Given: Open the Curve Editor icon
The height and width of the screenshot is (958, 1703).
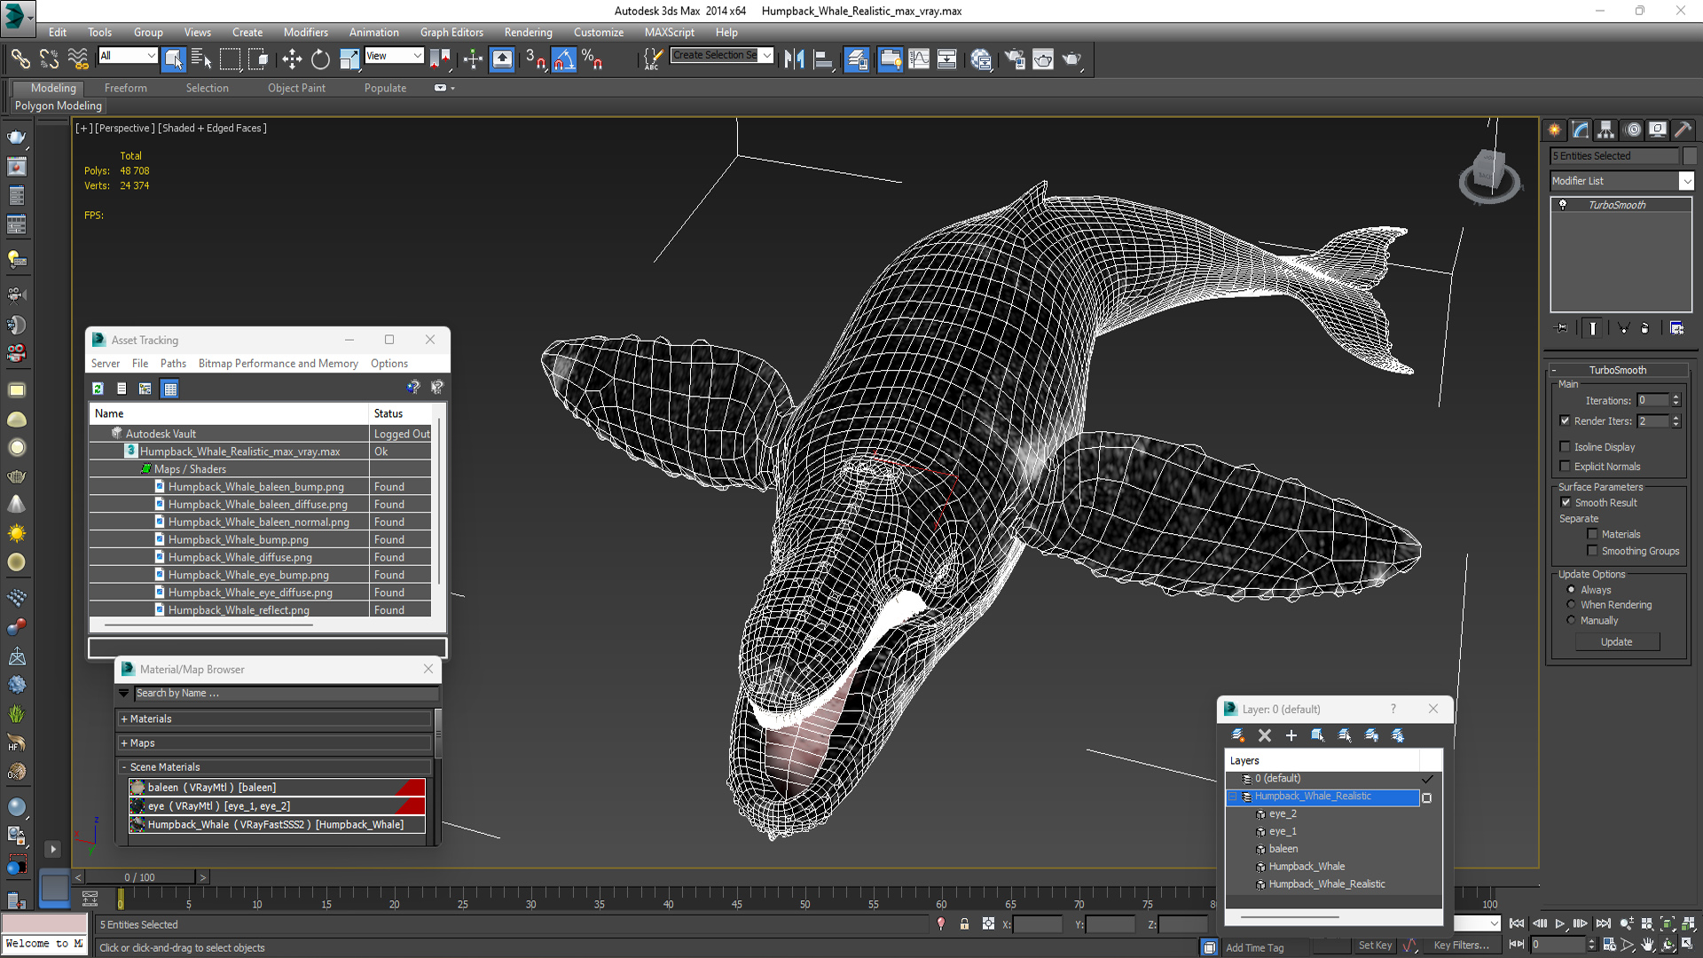Looking at the screenshot, I should (x=919, y=59).
